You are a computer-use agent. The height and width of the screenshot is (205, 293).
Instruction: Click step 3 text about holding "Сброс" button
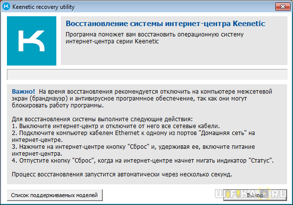click(133, 150)
